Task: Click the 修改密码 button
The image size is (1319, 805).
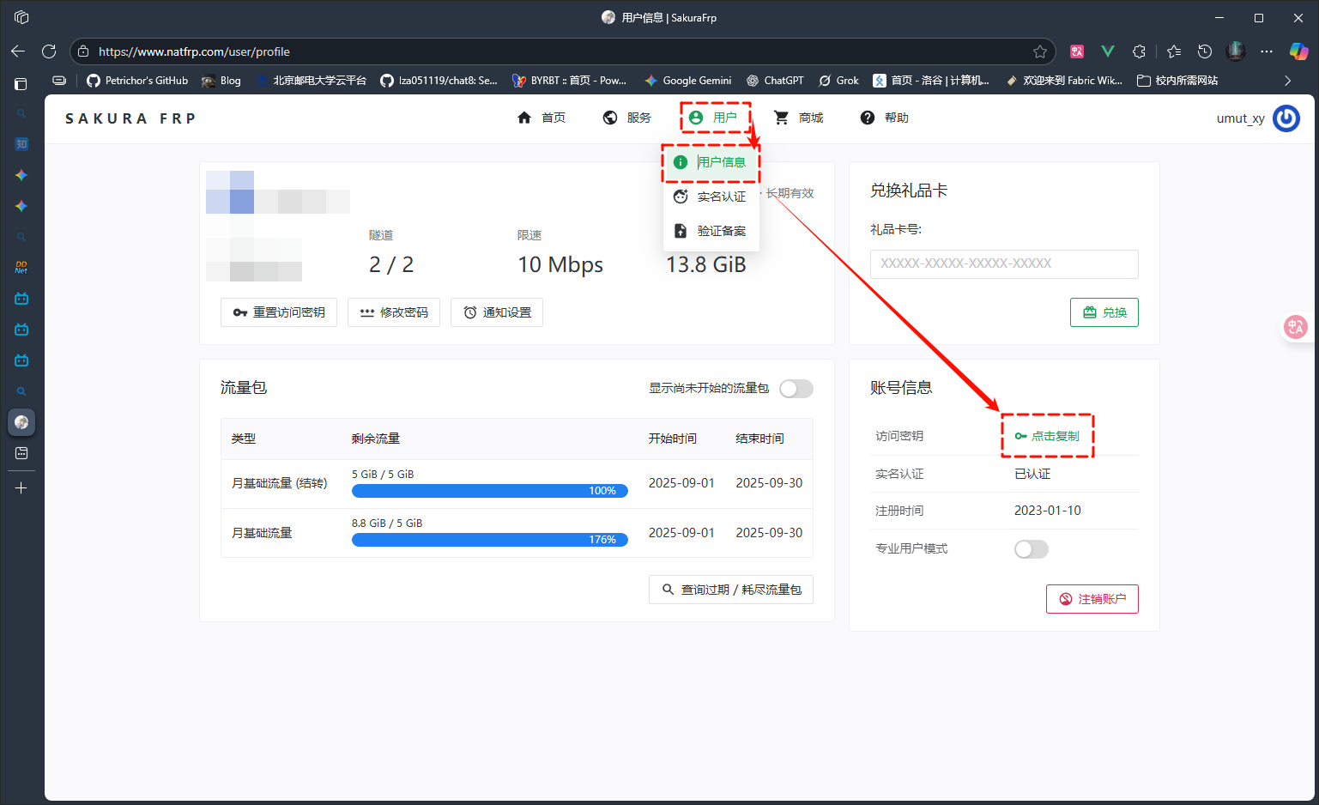Action: pos(394,312)
